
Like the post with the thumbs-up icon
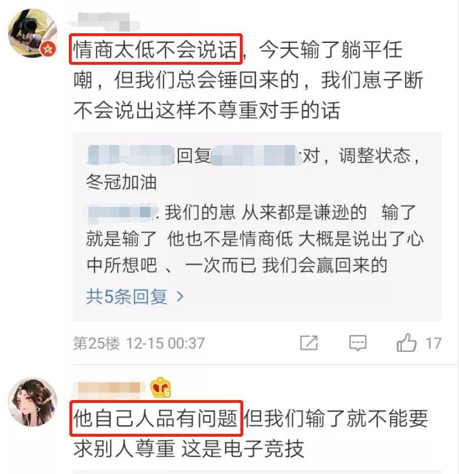click(x=406, y=343)
